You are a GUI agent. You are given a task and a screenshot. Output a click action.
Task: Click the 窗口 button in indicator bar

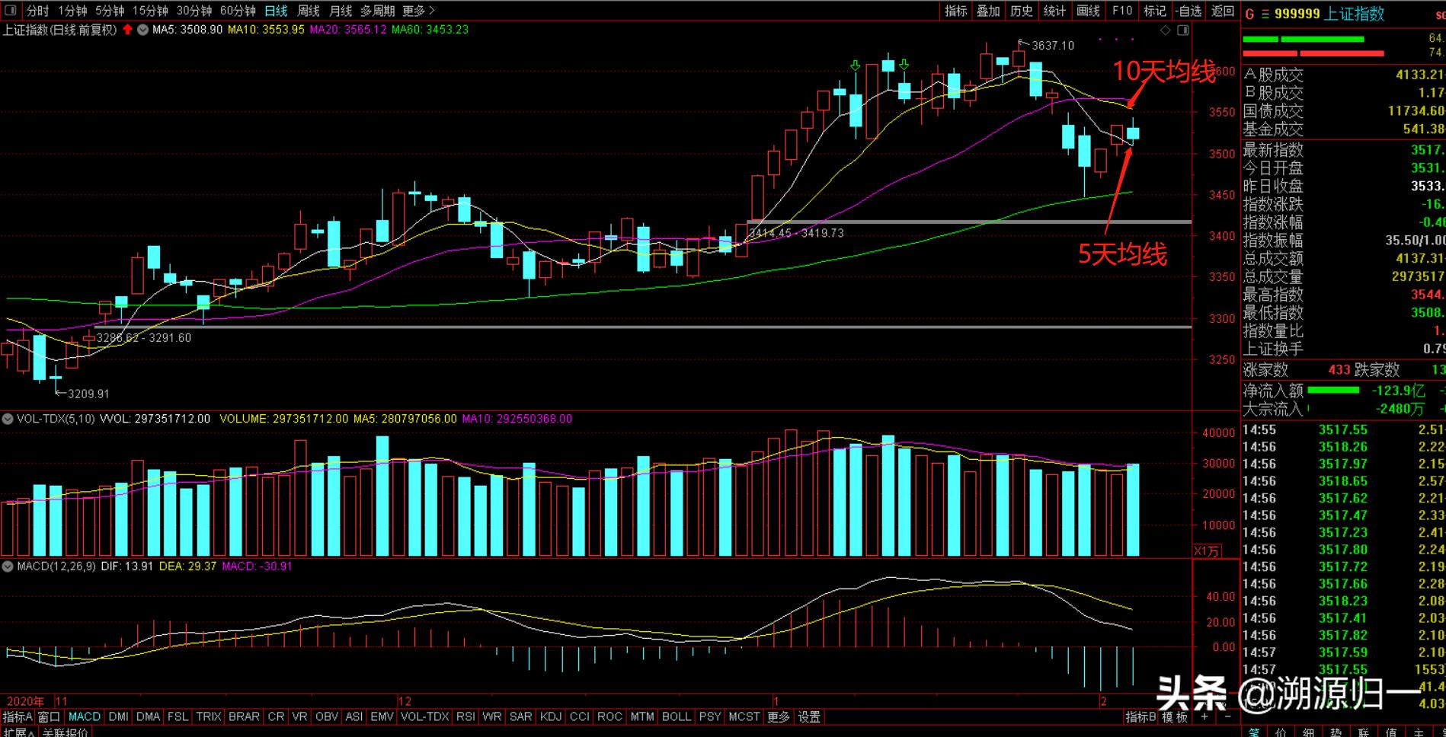[50, 717]
